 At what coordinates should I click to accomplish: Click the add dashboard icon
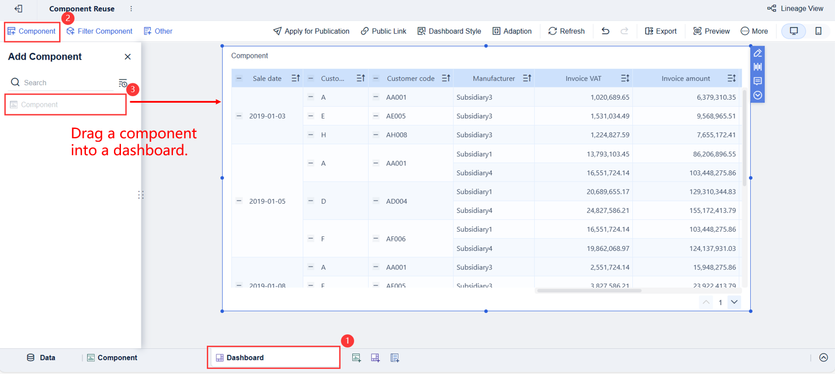coord(376,358)
